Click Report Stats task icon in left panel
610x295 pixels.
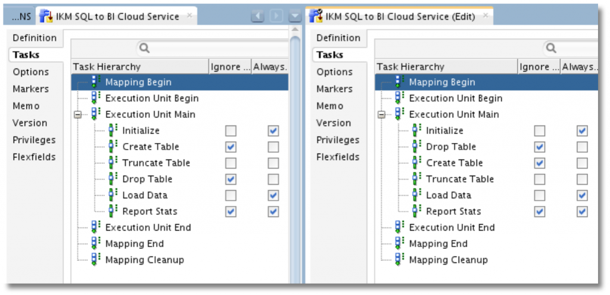[113, 211]
